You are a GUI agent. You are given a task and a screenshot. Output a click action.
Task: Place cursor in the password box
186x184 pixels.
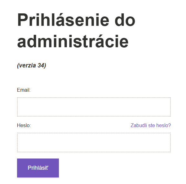pyautogui.click(x=94, y=143)
